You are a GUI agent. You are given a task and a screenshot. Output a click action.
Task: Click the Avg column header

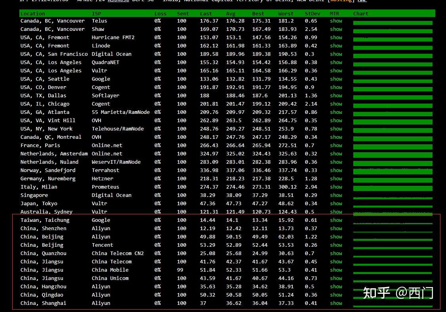[231, 13]
